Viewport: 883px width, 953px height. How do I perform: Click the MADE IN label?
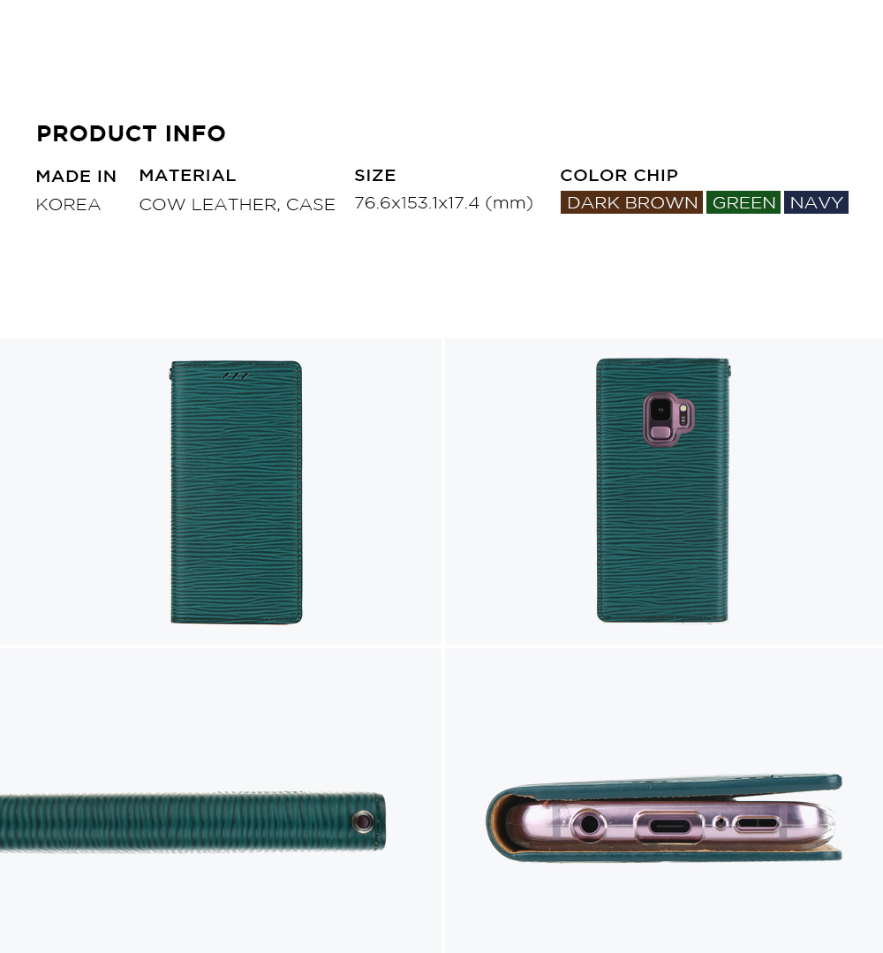tap(76, 177)
